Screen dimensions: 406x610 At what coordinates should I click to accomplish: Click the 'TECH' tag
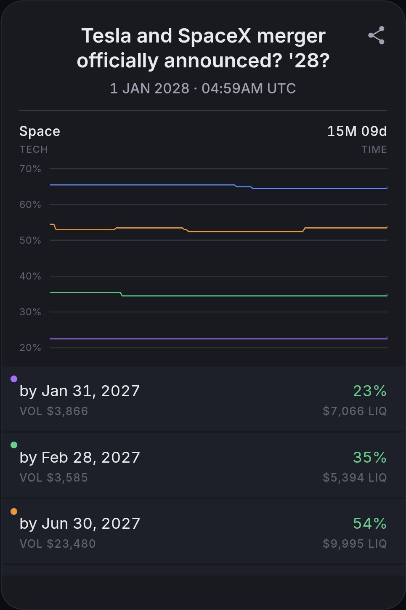point(34,149)
